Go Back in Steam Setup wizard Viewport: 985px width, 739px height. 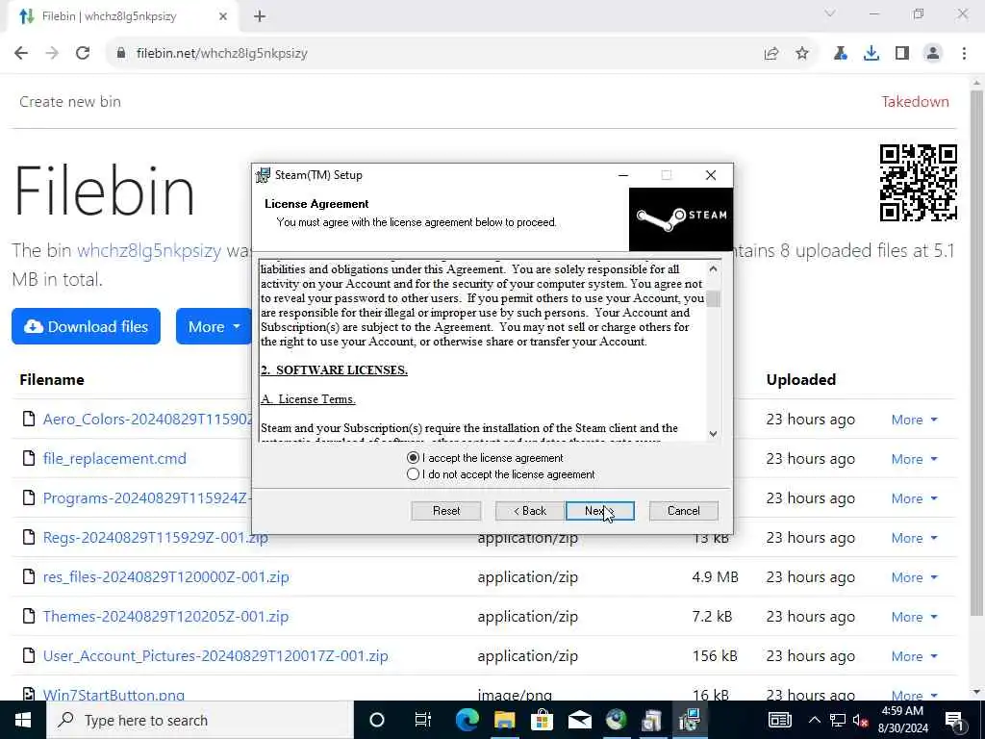coord(530,511)
